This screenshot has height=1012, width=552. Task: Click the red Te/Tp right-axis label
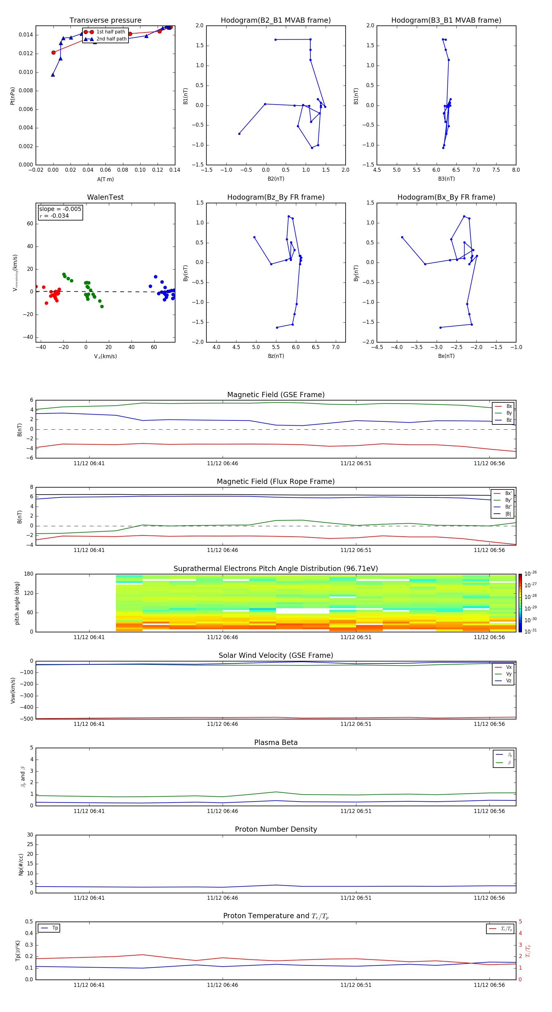[528, 951]
